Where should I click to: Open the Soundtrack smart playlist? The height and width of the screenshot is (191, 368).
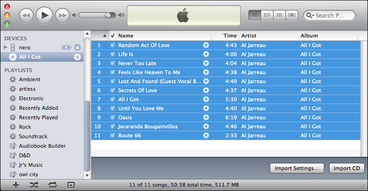coord(33,136)
